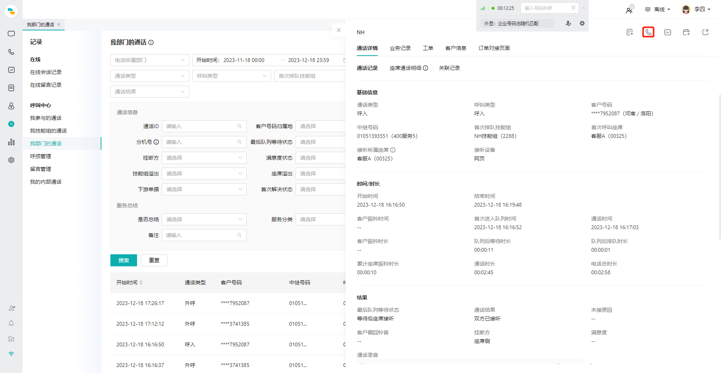
Task: Open the 技能组溢出 dropdown
Action: (204, 174)
